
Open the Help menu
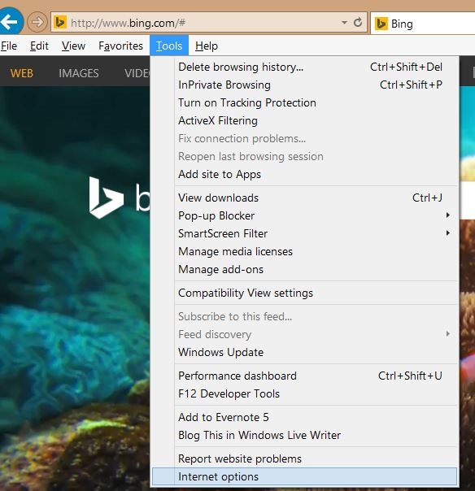tap(206, 46)
